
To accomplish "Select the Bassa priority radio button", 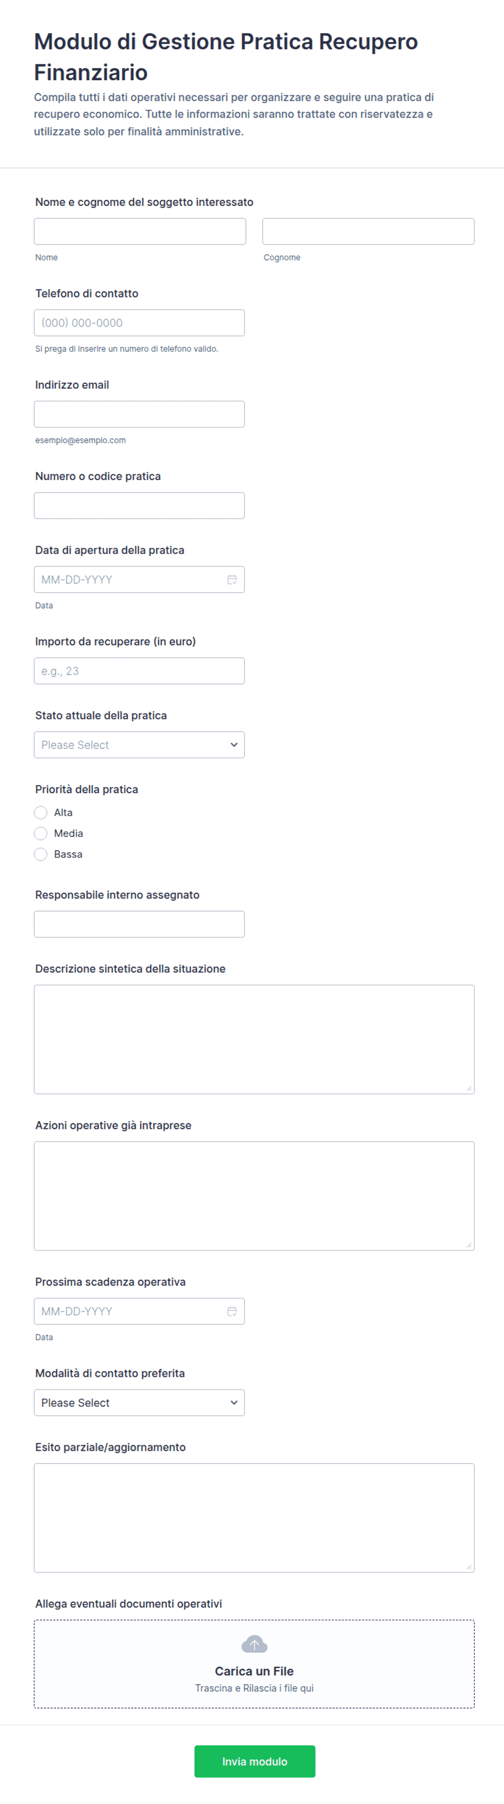I will (41, 855).
